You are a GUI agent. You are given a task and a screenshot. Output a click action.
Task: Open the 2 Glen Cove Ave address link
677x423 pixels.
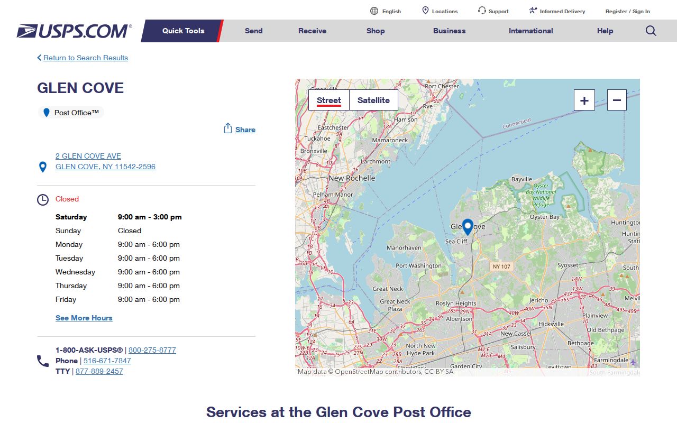pos(105,161)
